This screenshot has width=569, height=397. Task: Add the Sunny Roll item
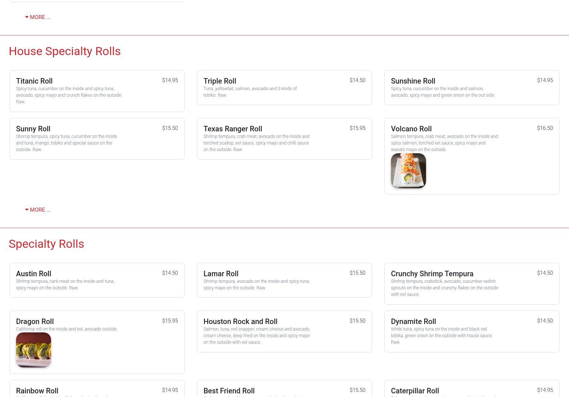pyautogui.click(x=97, y=139)
